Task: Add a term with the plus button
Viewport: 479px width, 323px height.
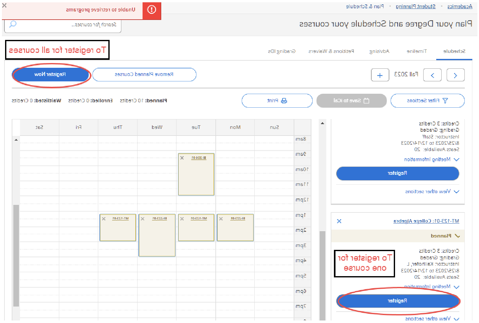Action: point(380,75)
